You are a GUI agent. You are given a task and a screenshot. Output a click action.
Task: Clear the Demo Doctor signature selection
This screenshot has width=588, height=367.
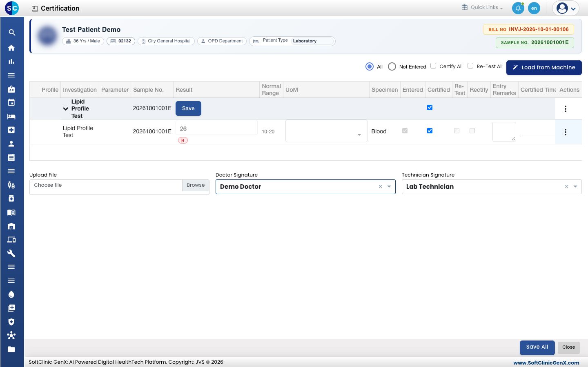tap(381, 187)
